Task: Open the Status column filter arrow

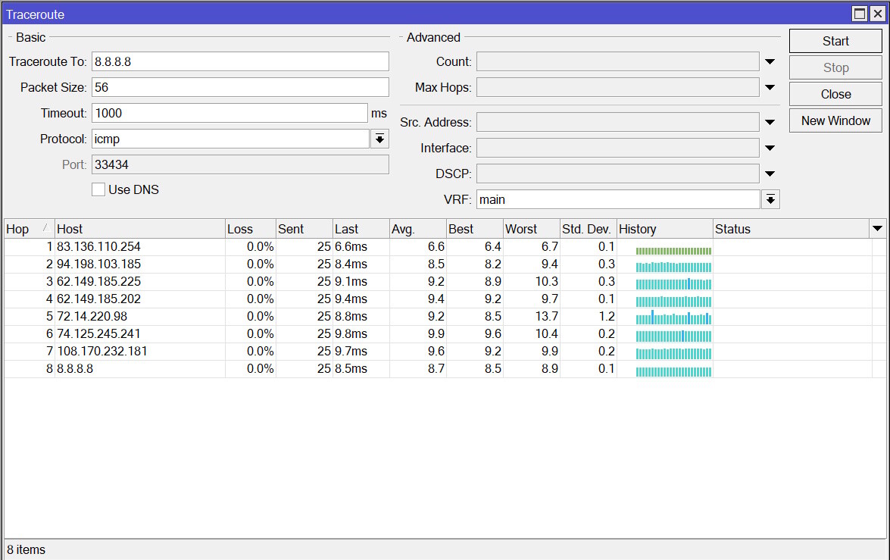Action: [x=878, y=228]
